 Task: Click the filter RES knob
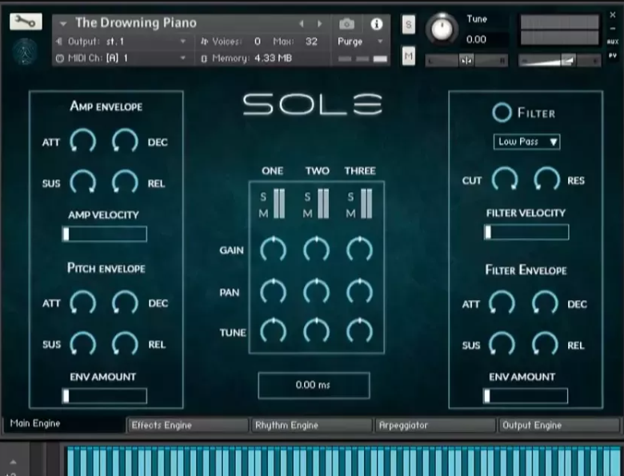(546, 179)
